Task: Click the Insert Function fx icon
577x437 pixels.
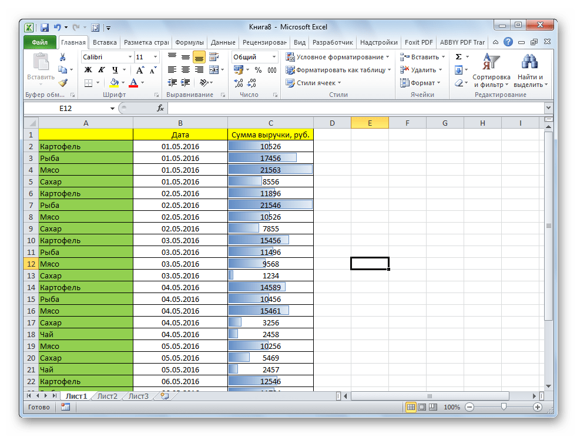Action: (160, 108)
